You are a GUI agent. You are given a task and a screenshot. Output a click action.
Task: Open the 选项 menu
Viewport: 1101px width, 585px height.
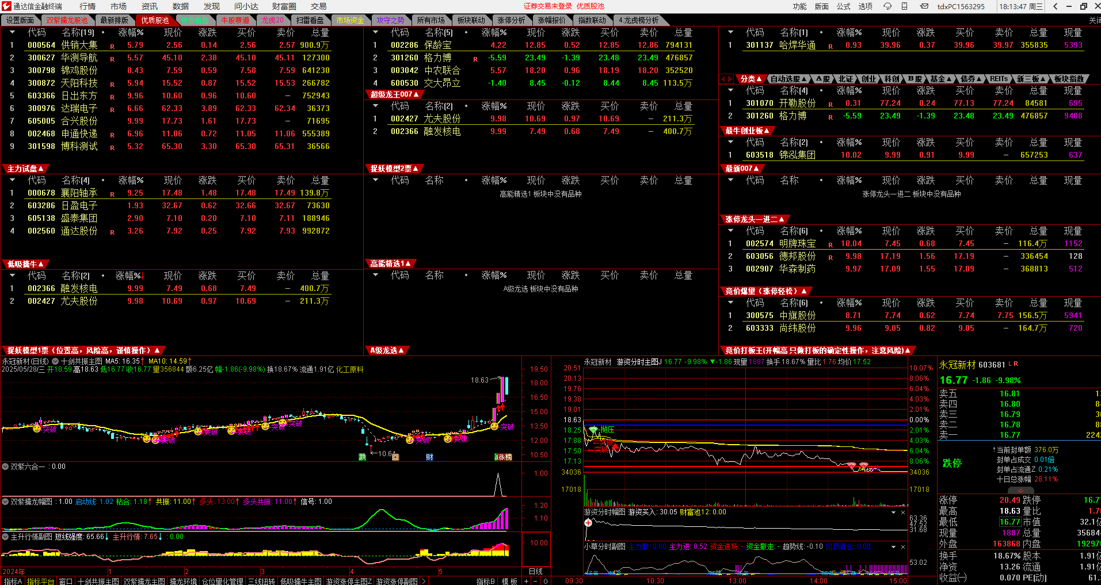[866, 6]
